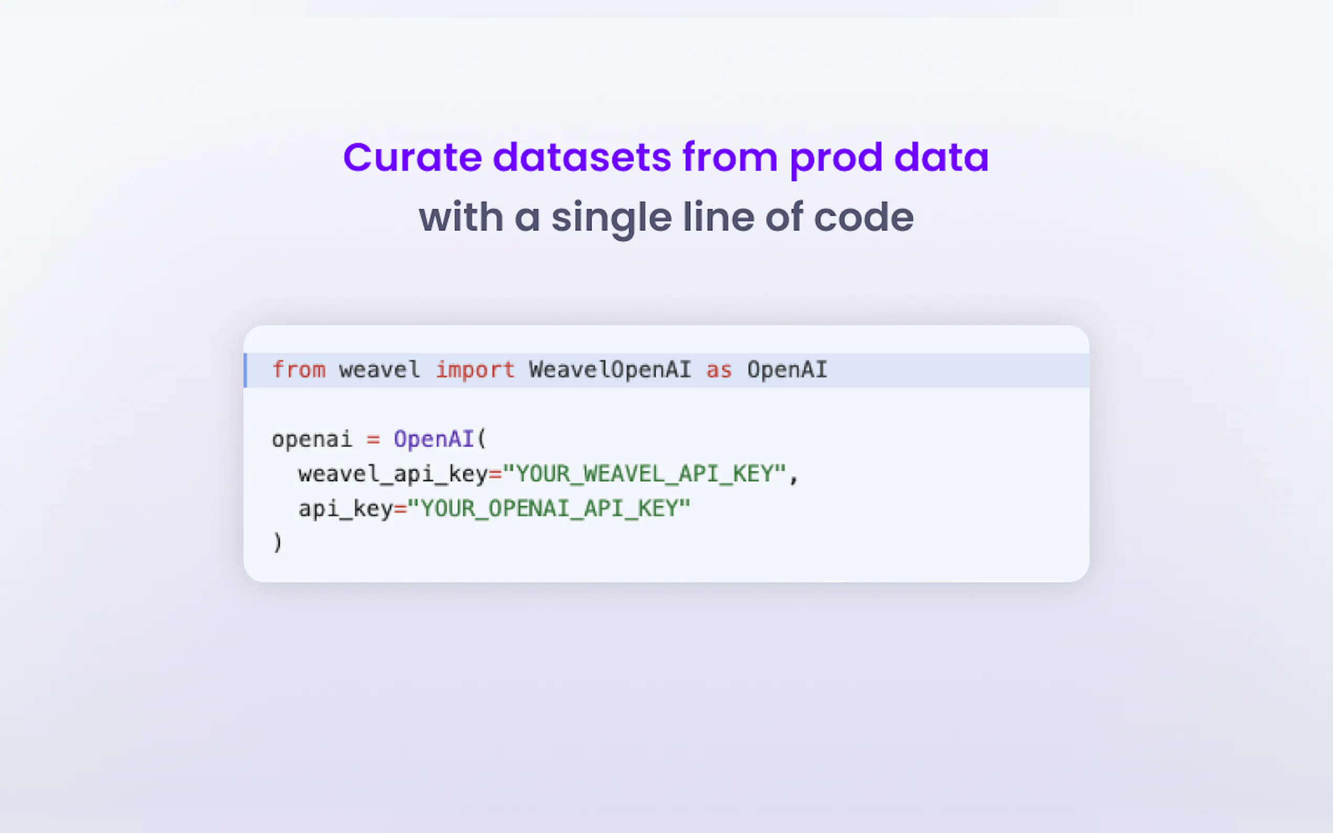
Task: Click 'OpenAI' alias at end of import line
Action: point(787,370)
